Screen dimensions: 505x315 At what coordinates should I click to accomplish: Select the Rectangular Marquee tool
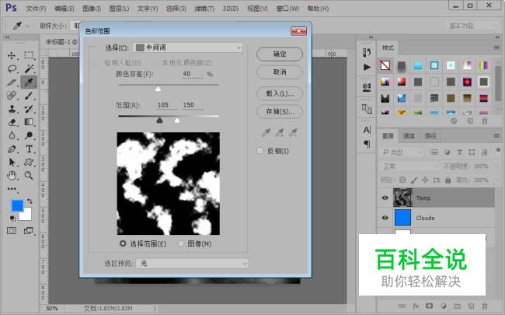tap(29, 55)
